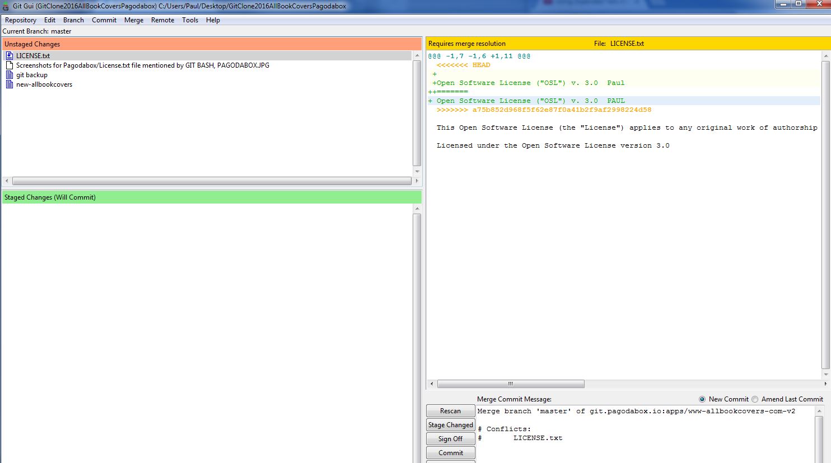The image size is (831, 463).
Task: Click the @@@ -1,7 -1,6 +1,11 hunk header
Action: tap(479, 56)
